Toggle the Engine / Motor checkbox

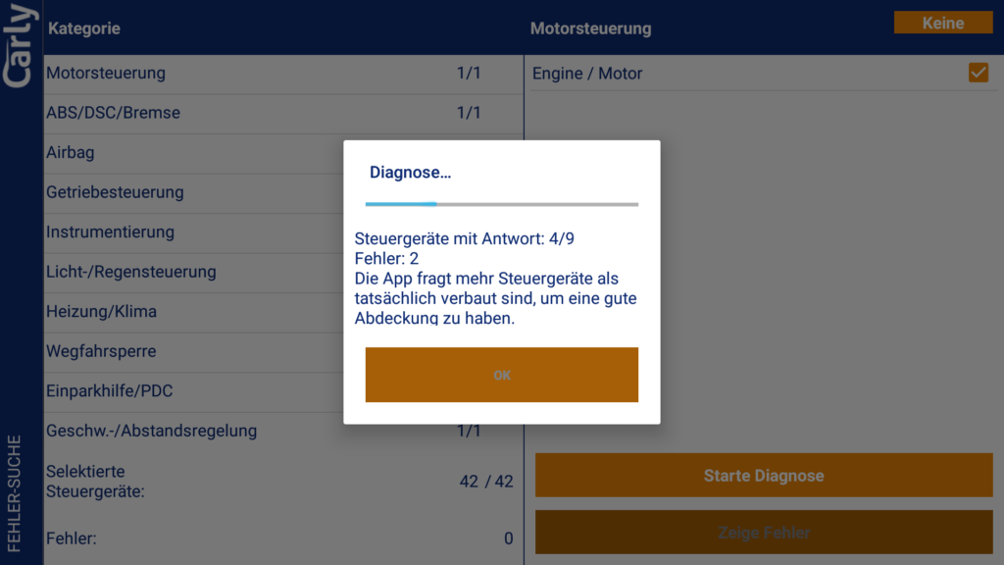pyautogui.click(x=978, y=73)
